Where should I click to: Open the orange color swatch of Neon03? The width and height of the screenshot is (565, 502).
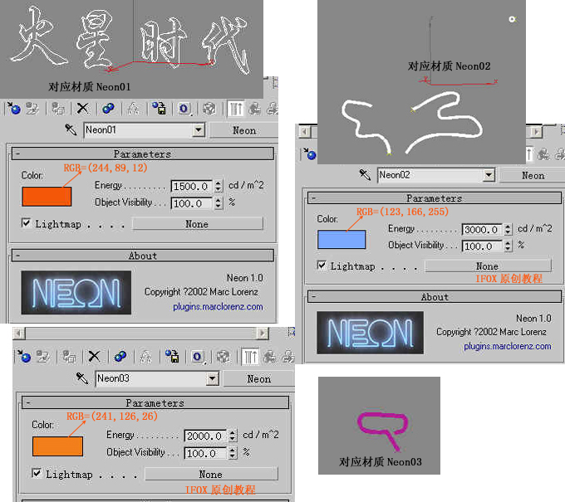[57, 446]
